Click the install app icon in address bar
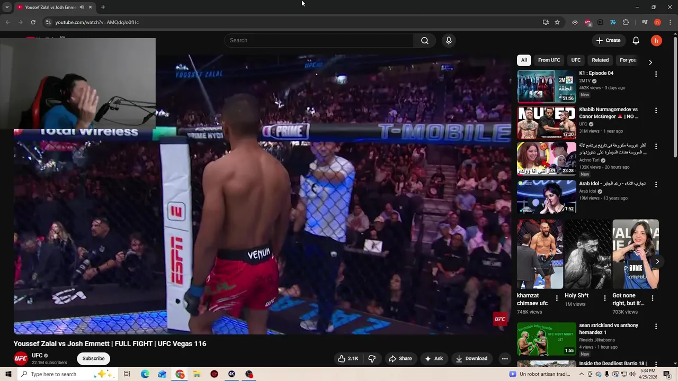The width and height of the screenshot is (678, 381). coord(546,22)
